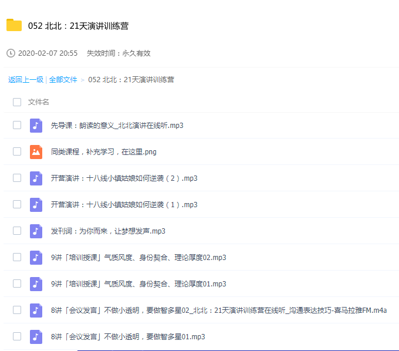Click the 文件名 column header
Image resolution: width=399 pixels, height=351 pixels.
tap(38, 102)
